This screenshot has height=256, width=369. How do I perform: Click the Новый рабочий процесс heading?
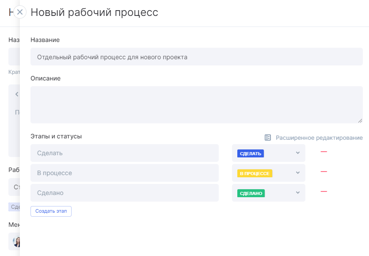tap(95, 12)
